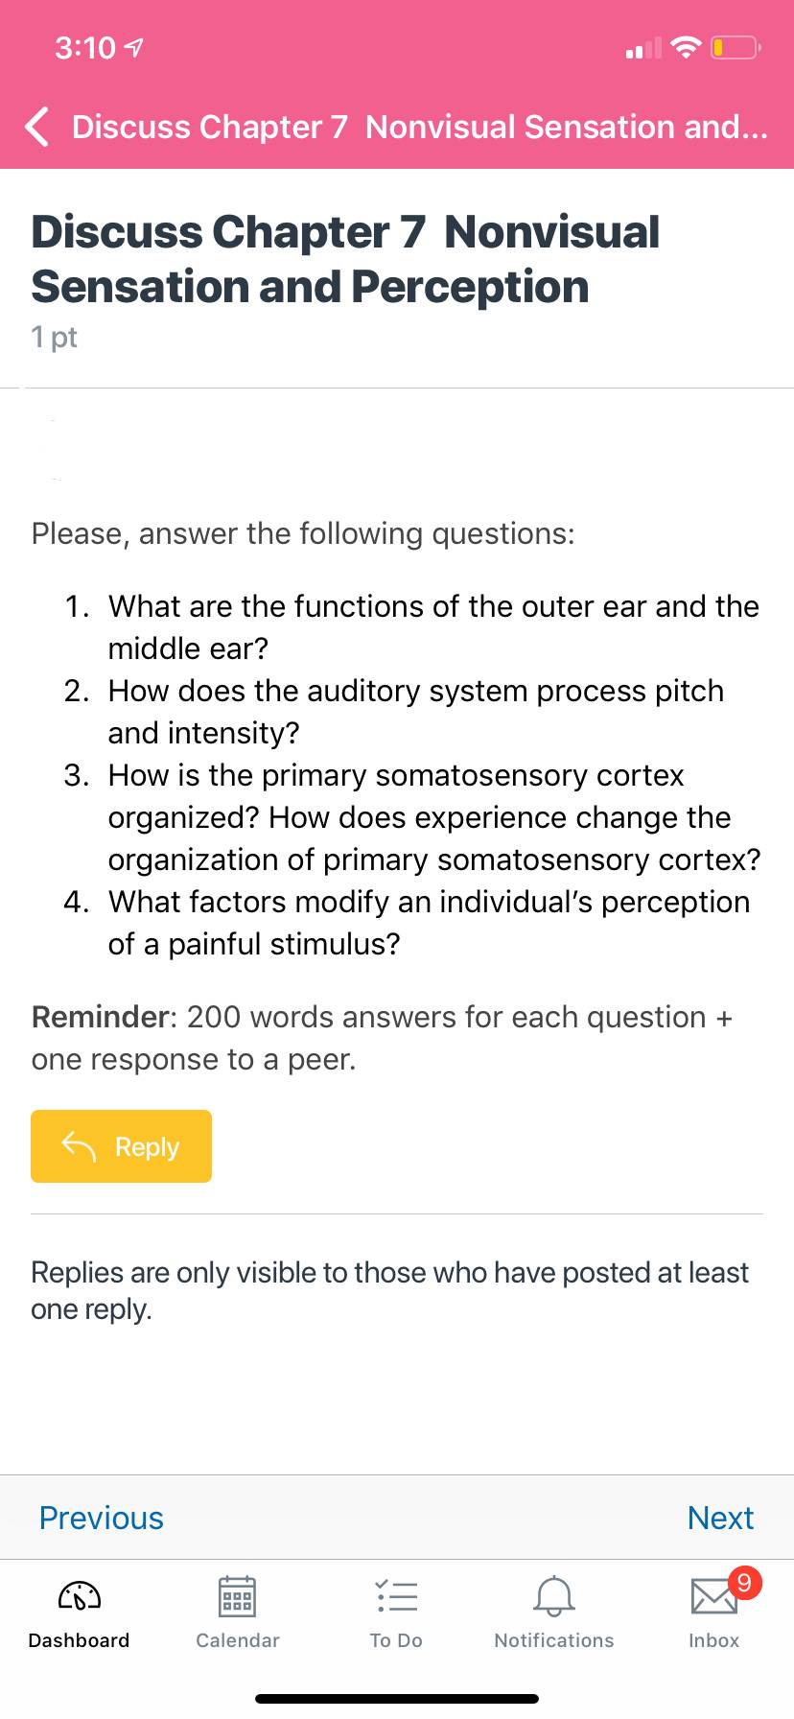The width and height of the screenshot is (794, 1719).
Task: Open the Notifications bell icon
Action: (554, 1596)
